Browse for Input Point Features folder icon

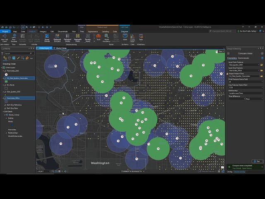(x=261, y=65)
